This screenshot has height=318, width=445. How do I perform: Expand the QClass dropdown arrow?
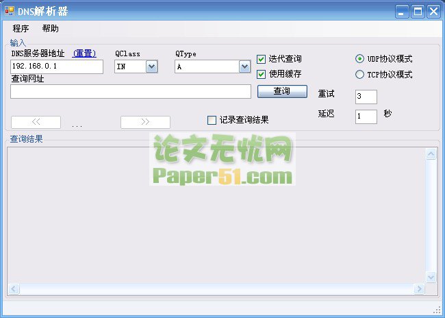point(152,66)
